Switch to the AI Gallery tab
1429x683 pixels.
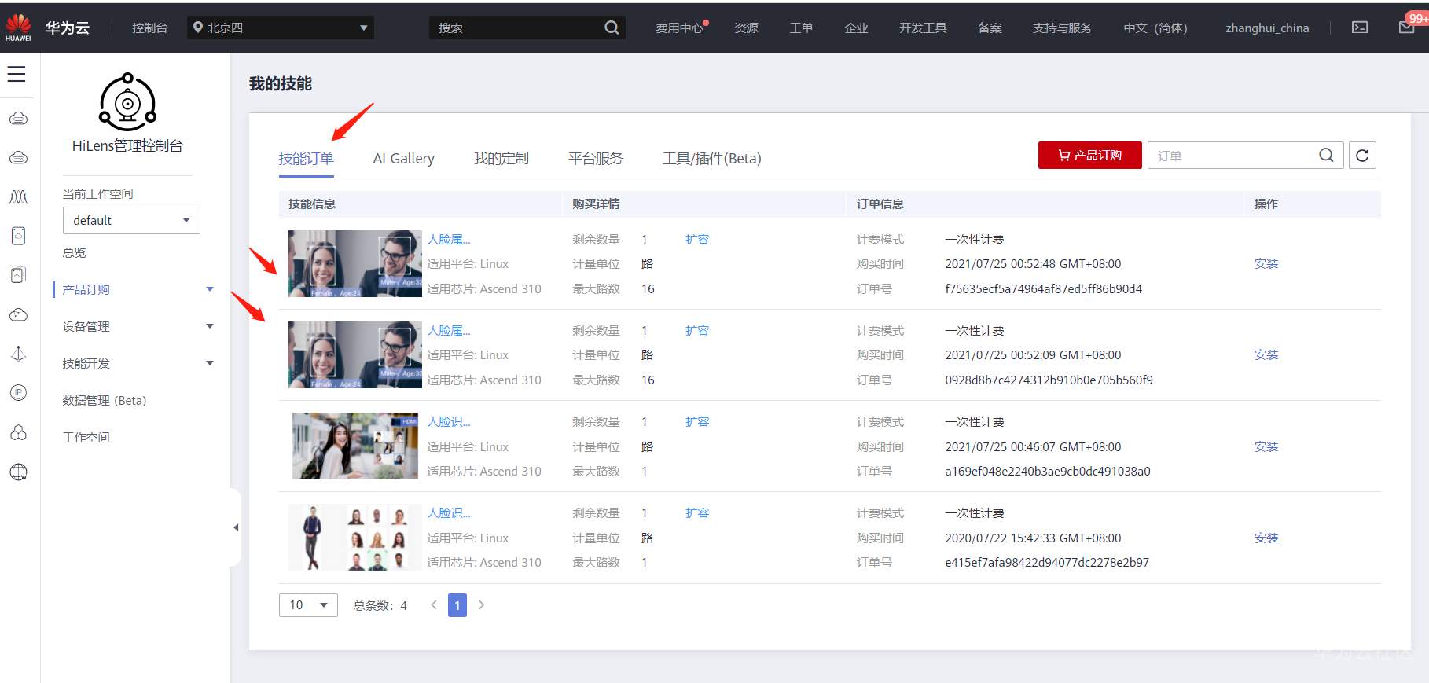click(403, 159)
